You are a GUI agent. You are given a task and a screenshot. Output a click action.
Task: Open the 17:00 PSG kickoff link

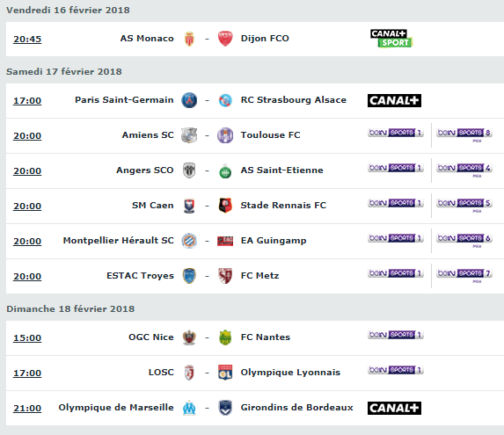27,101
